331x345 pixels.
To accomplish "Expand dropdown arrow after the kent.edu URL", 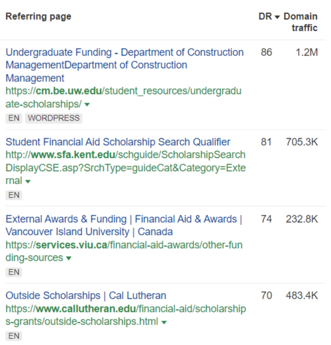I will coord(28,182).
